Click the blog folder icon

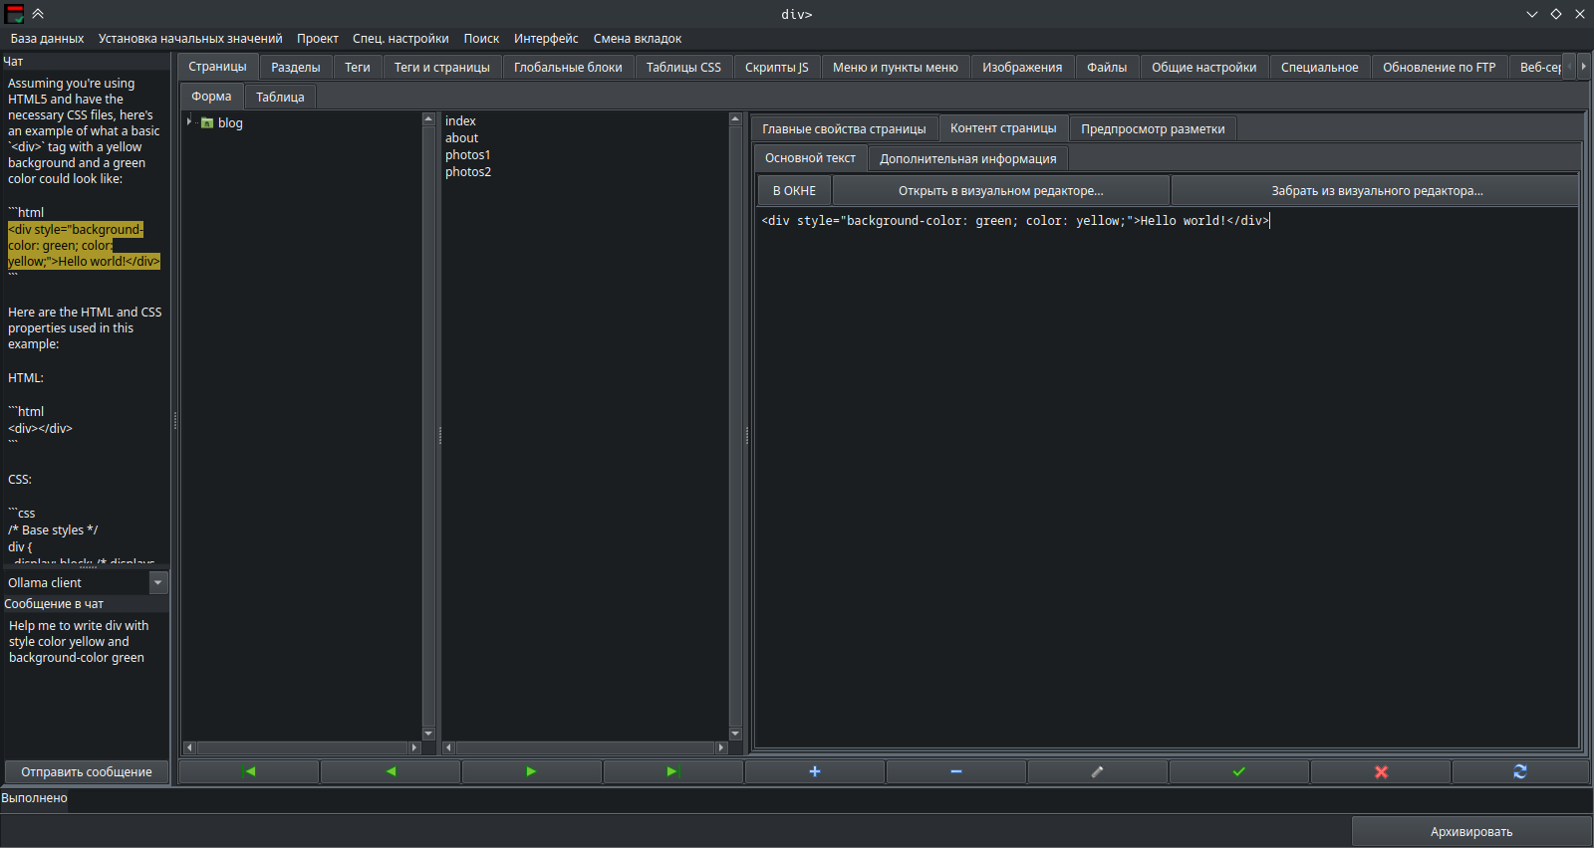click(207, 122)
